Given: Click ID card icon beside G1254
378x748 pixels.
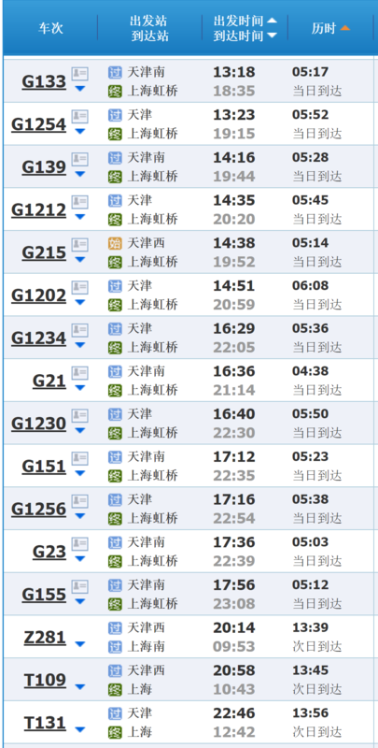Looking at the screenshot, I should pos(80,116).
